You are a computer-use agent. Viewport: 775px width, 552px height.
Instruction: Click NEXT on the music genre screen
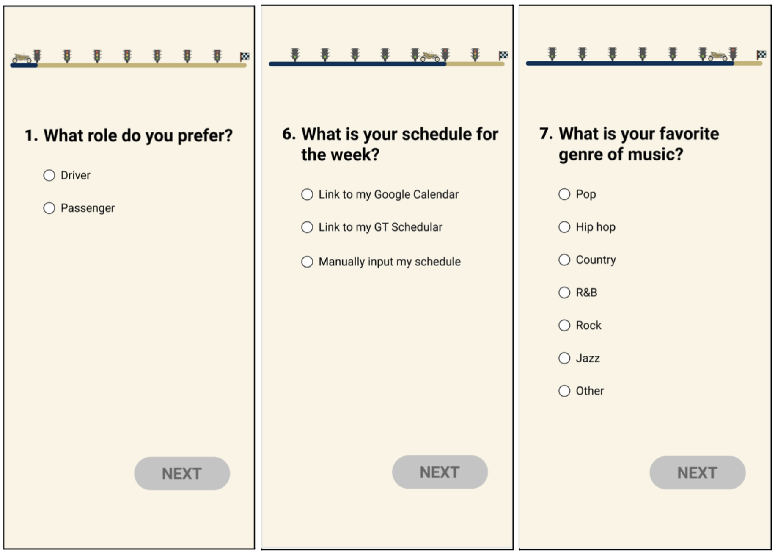698,472
